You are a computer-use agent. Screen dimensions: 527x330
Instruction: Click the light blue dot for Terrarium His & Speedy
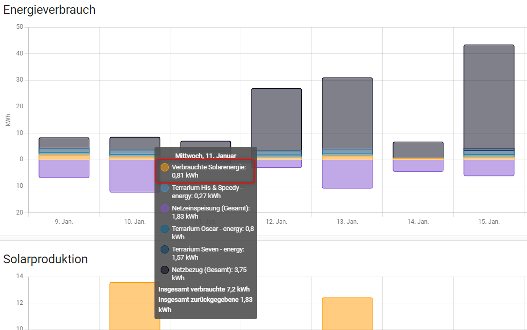(x=164, y=187)
